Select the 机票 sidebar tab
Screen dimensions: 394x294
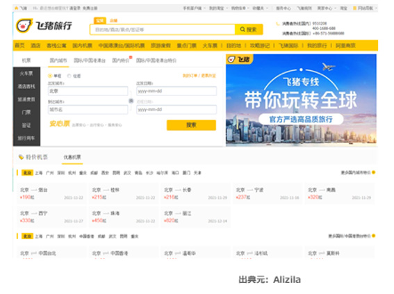click(26, 60)
